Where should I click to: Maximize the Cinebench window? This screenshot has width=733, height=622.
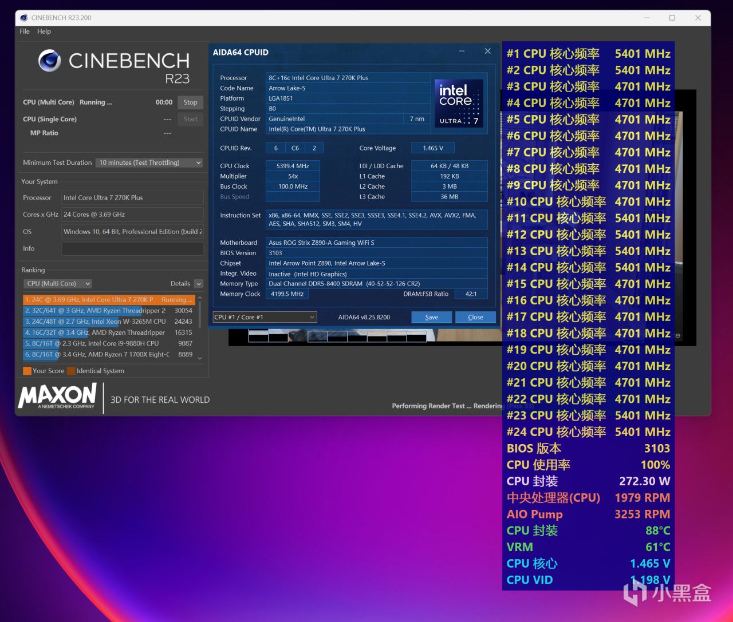[x=672, y=18]
